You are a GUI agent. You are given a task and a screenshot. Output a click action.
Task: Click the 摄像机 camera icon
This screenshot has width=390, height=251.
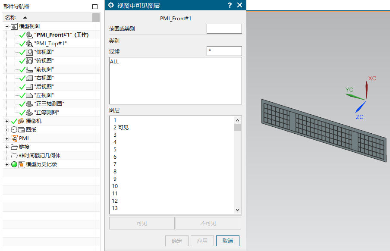click(x=21, y=121)
